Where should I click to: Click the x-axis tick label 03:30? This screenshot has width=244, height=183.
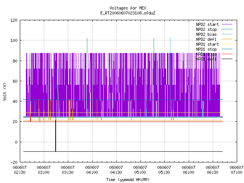(68, 172)
